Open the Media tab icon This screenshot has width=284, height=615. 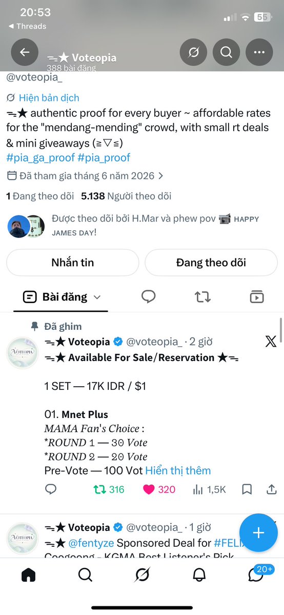pyautogui.click(x=256, y=297)
